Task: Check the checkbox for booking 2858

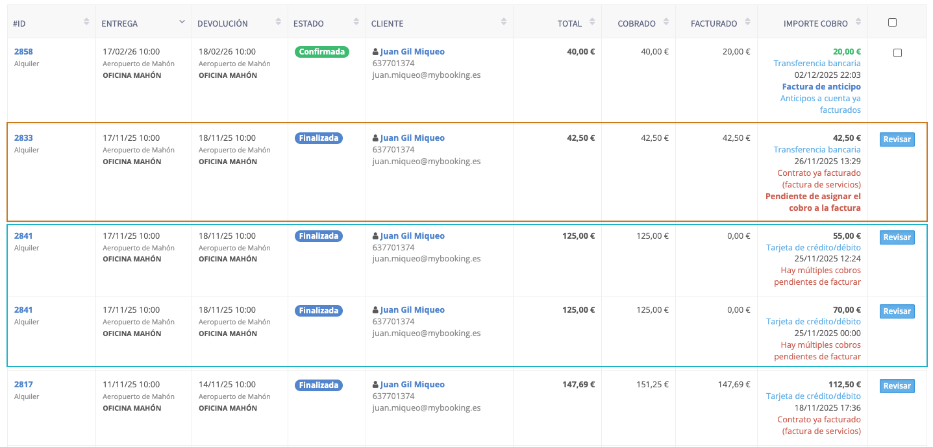Action: tap(897, 53)
